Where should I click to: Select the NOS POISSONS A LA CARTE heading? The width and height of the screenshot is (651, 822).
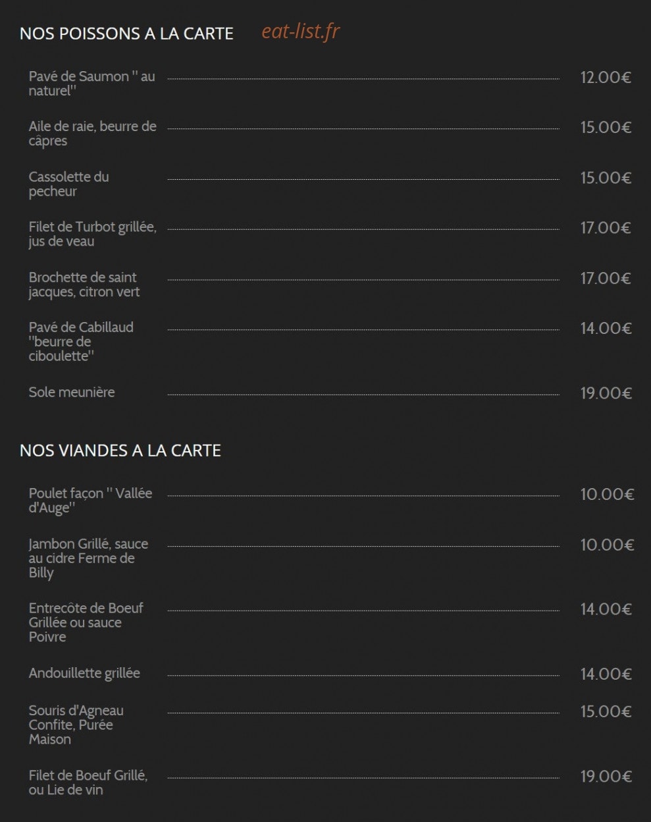[x=126, y=34]
